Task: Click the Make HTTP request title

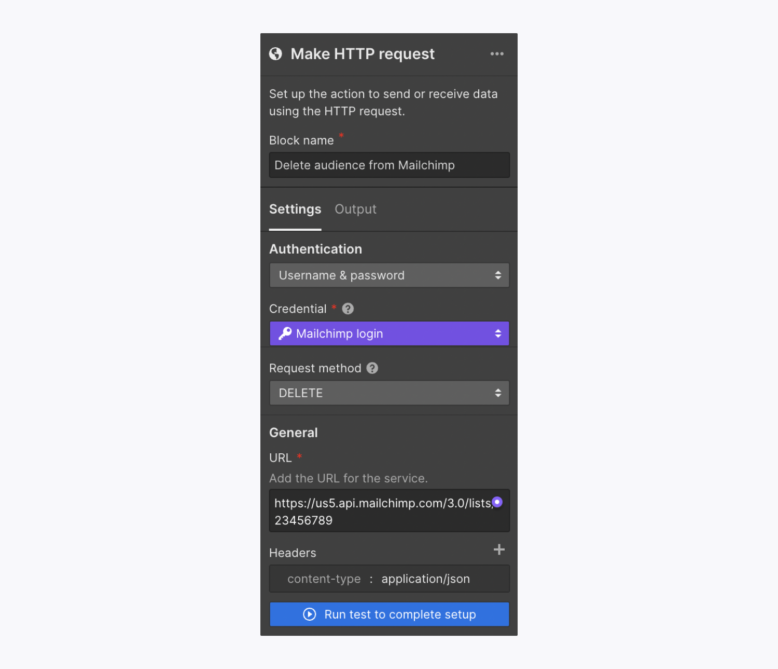Action: [x=363, y=54]
